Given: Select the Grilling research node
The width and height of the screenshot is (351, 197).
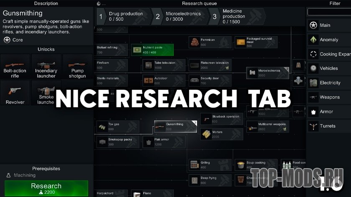Looking at the screenshot, I should click(x=210, y=165).
